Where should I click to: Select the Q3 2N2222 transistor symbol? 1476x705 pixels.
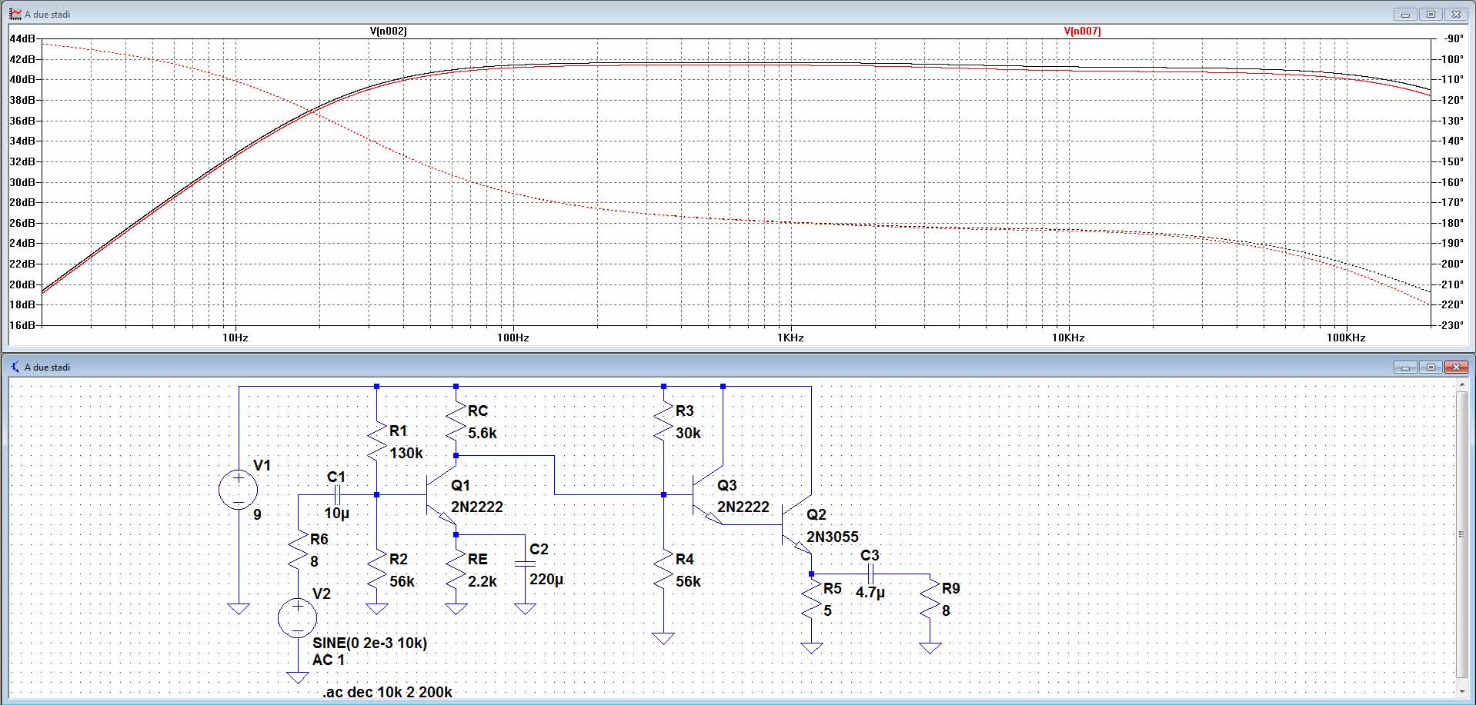click(x=707, y=496)
